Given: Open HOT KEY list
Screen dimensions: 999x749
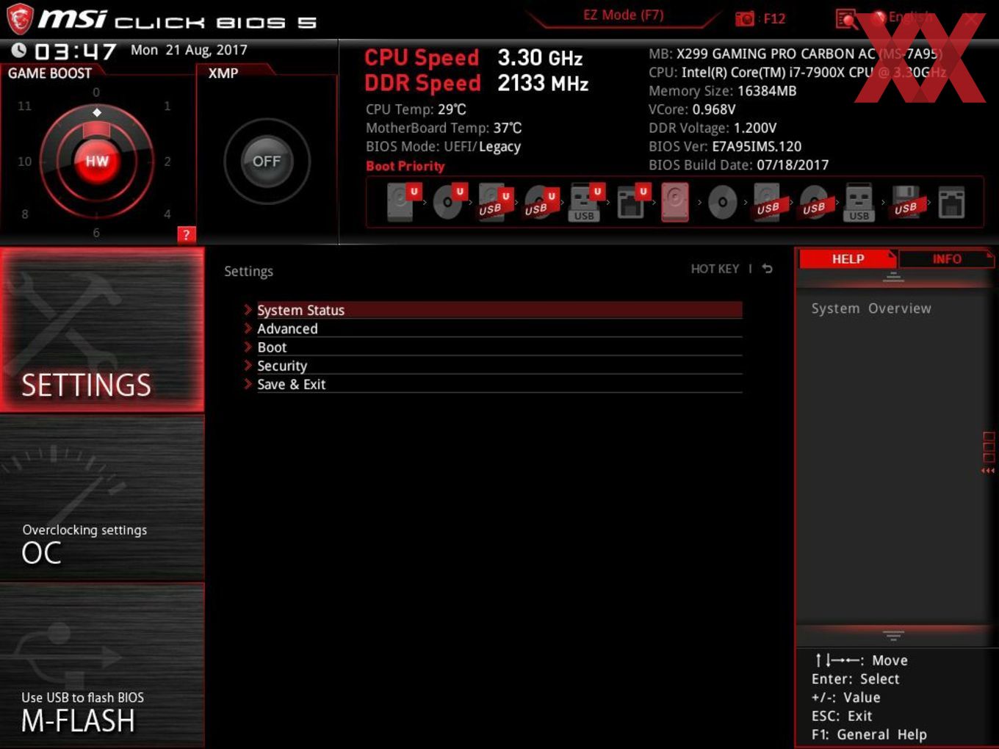Looking at the screenshot, I should 715,269.
